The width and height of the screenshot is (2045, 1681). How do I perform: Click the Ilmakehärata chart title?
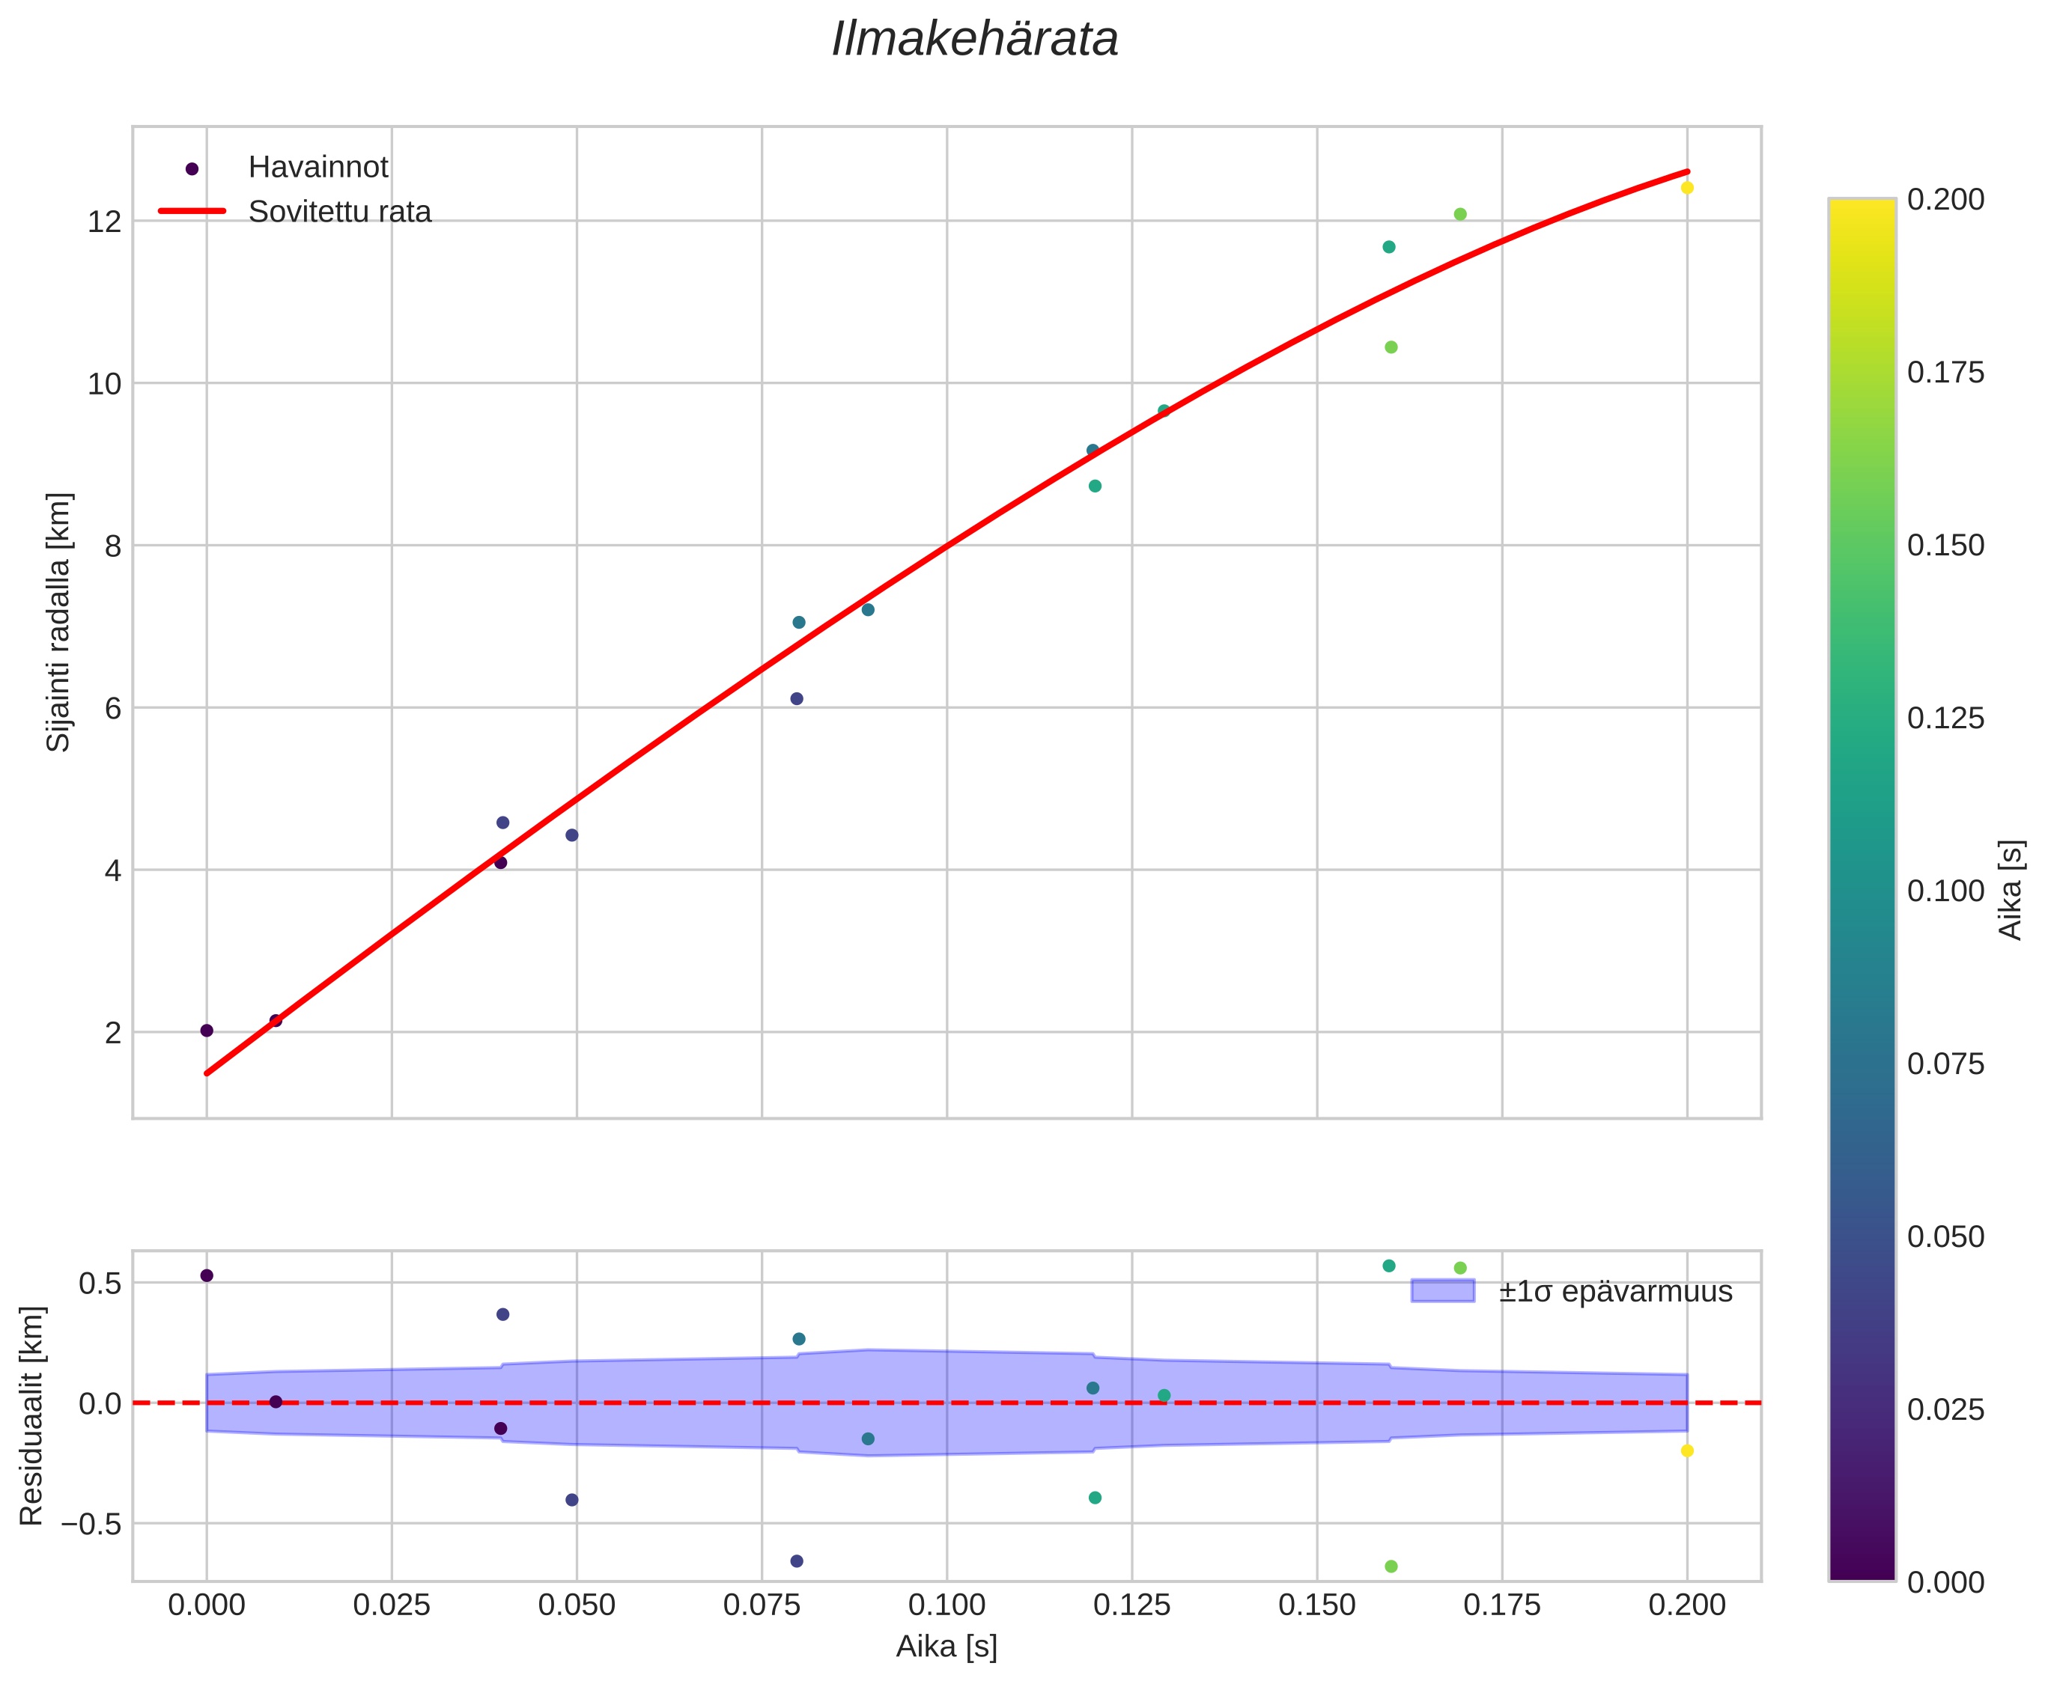(x=974, y=40)
